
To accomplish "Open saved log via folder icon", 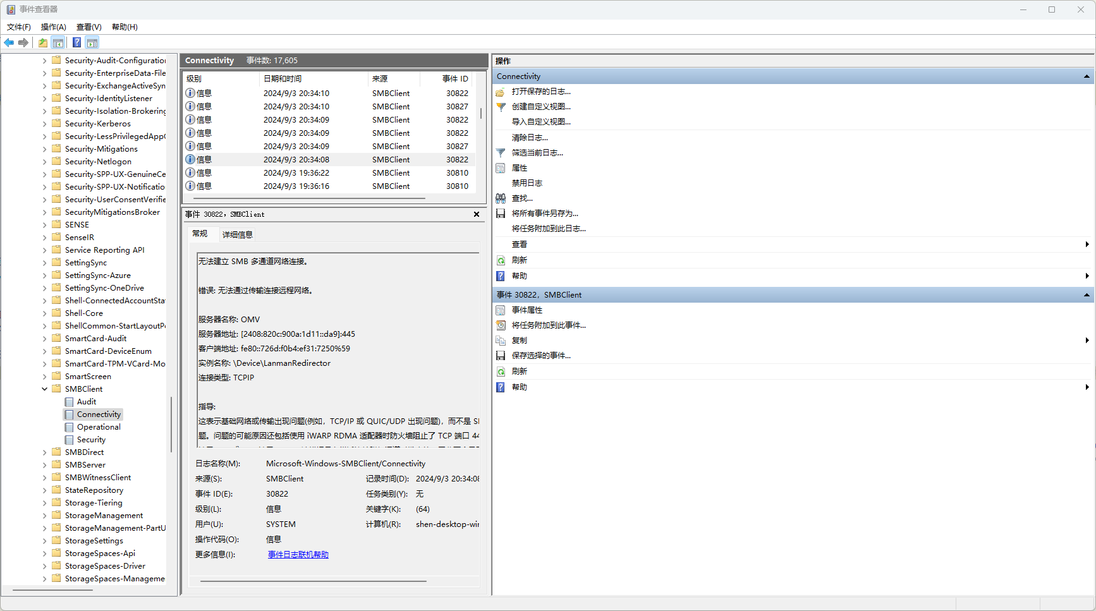I will pos(501,92).
